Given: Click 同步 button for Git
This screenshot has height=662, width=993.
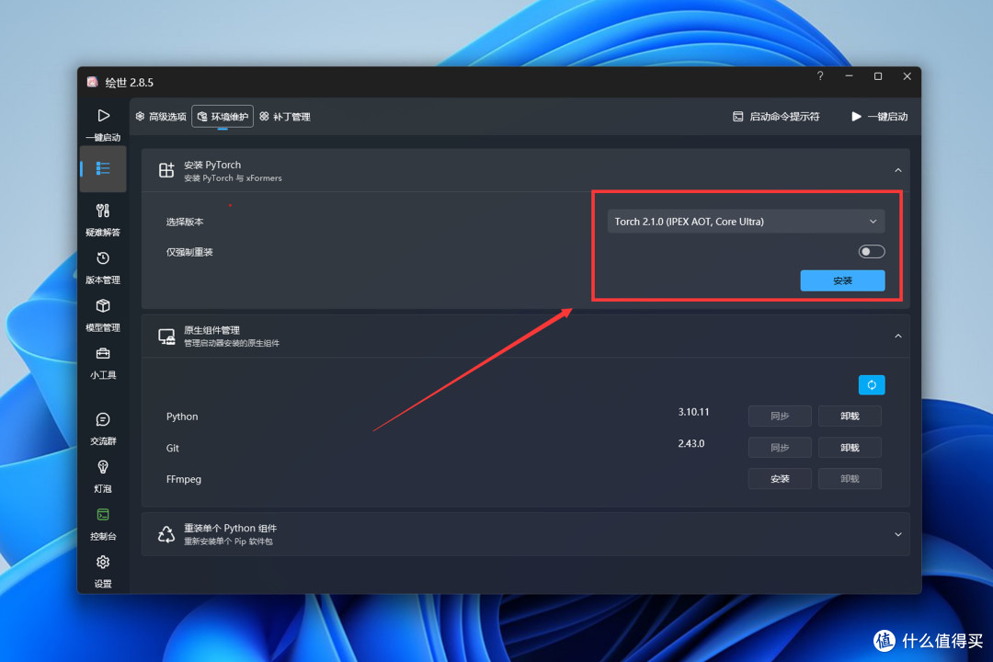Looking at the screenshot, I should (x=780, y=448).
